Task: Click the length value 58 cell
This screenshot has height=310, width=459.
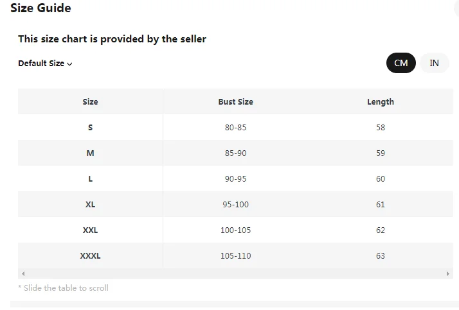Action: point(381,127)
